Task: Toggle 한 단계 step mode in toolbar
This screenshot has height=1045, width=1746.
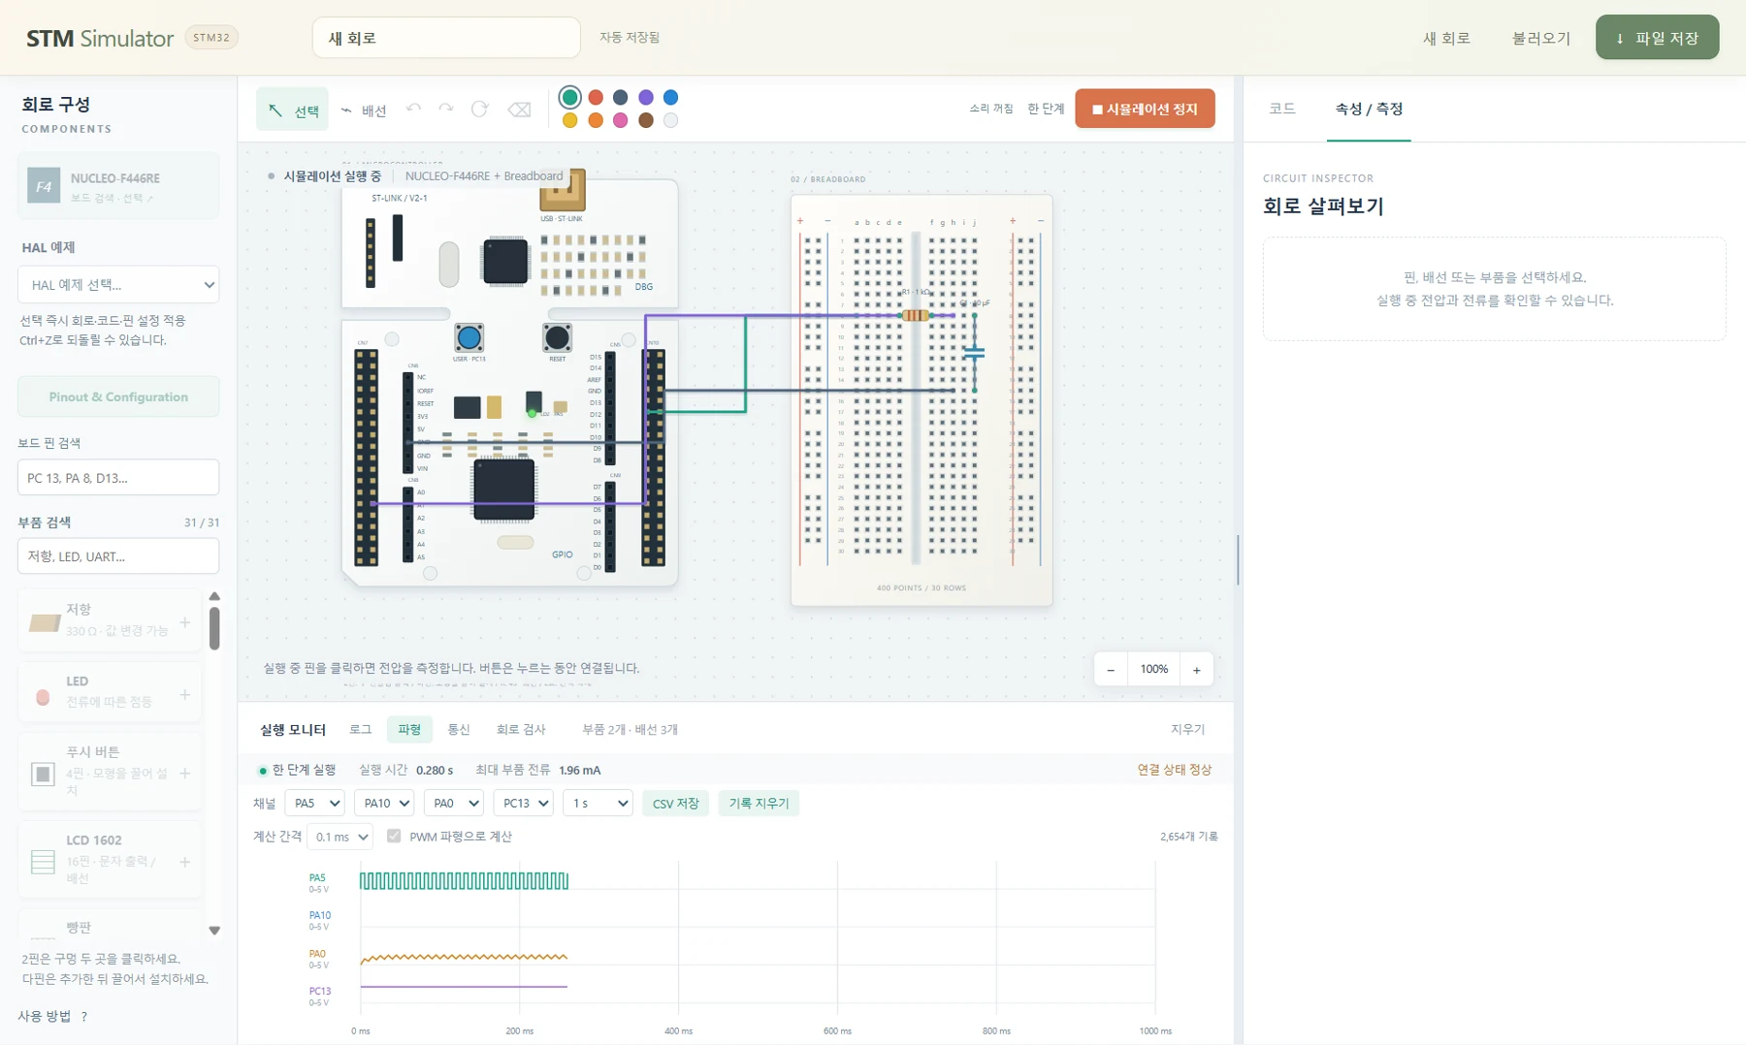Action: coord(1046,109)
